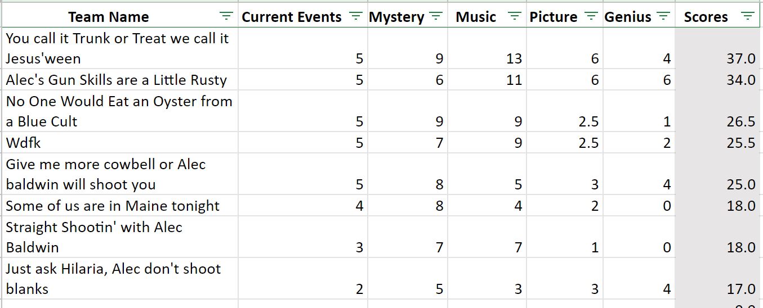This screenshot has width=763, height=308.
Task: Select "Alec's Gun Skills are a Little Rusty" cell
Action: coord(116,80)
